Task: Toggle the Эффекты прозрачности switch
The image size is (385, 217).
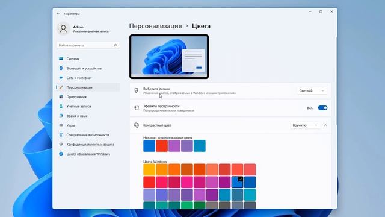Action: pyautogui.click(x=322, y=108)
